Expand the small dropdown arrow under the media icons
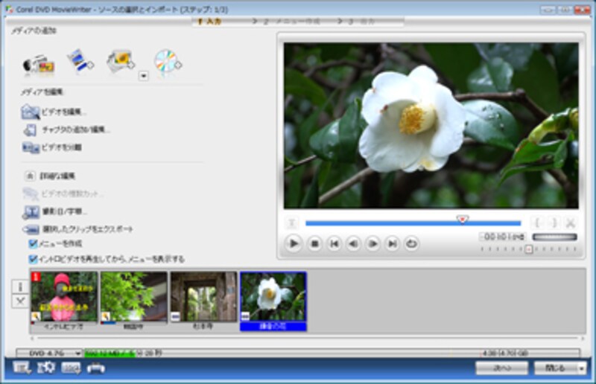This screenshot has height=384, width=596. (x=143, y=75)
